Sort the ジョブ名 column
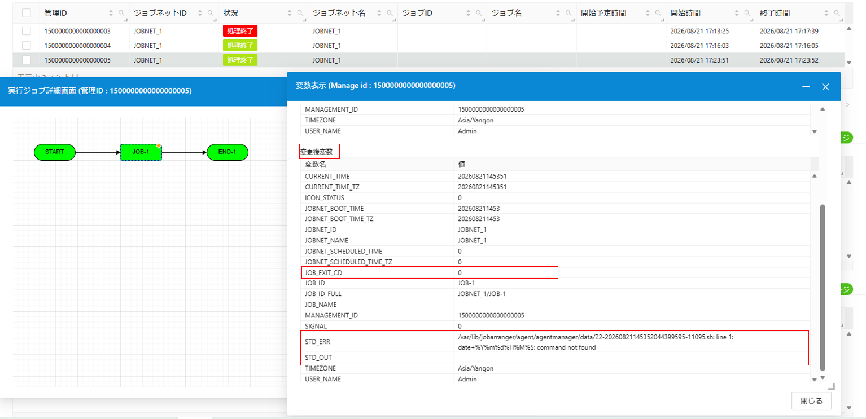 point(558,13)
